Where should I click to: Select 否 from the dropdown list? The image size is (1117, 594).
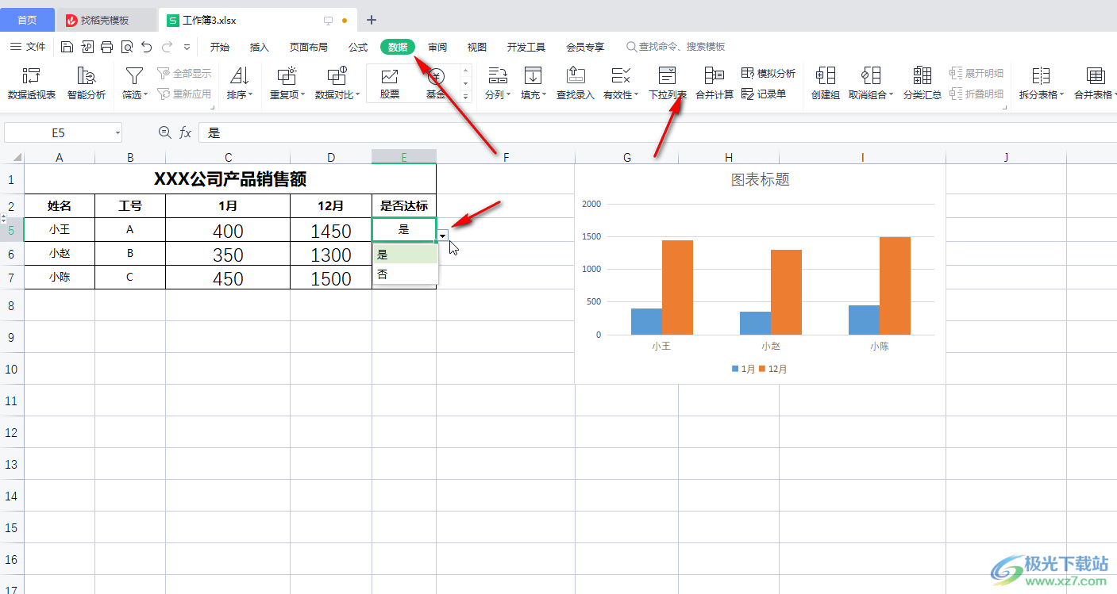[406, 274]
